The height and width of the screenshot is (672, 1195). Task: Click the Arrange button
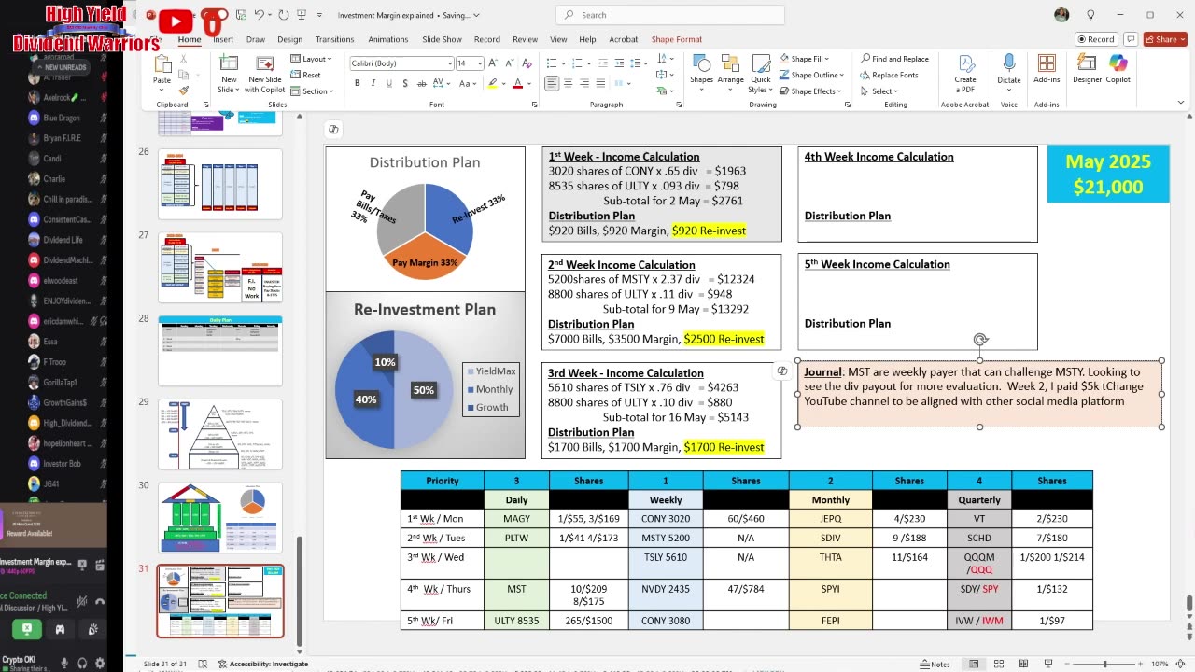(x=731, y=70)
